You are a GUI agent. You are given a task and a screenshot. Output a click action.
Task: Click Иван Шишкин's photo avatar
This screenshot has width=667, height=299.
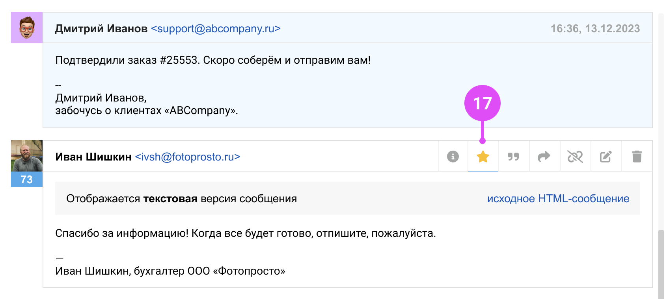coord(27,156)
